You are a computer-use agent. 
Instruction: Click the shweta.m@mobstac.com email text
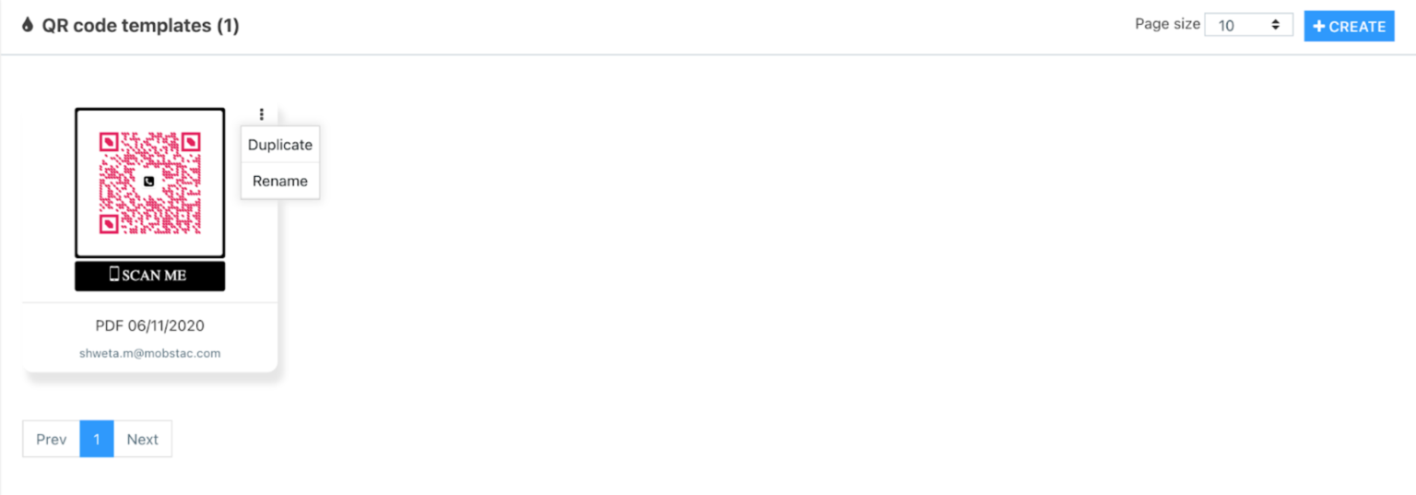click(x=149, y=353)
